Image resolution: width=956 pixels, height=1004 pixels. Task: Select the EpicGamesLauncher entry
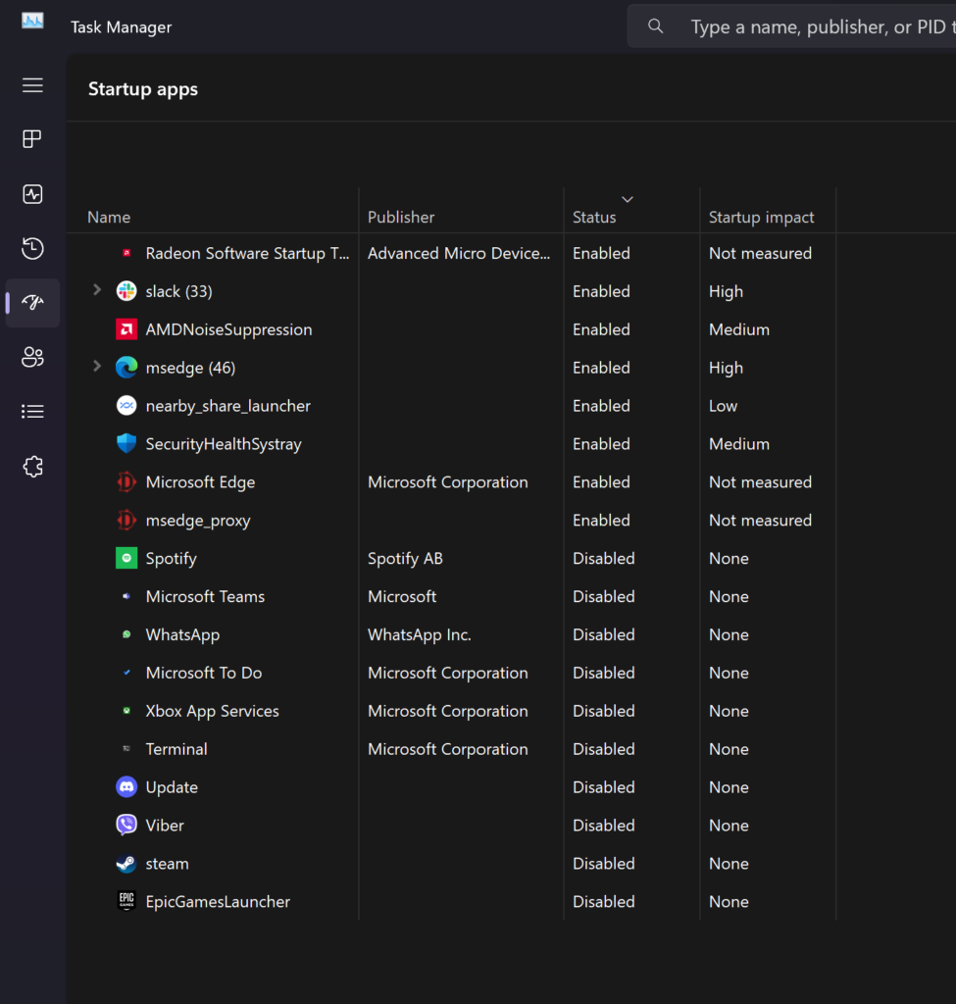coord(218,902)
